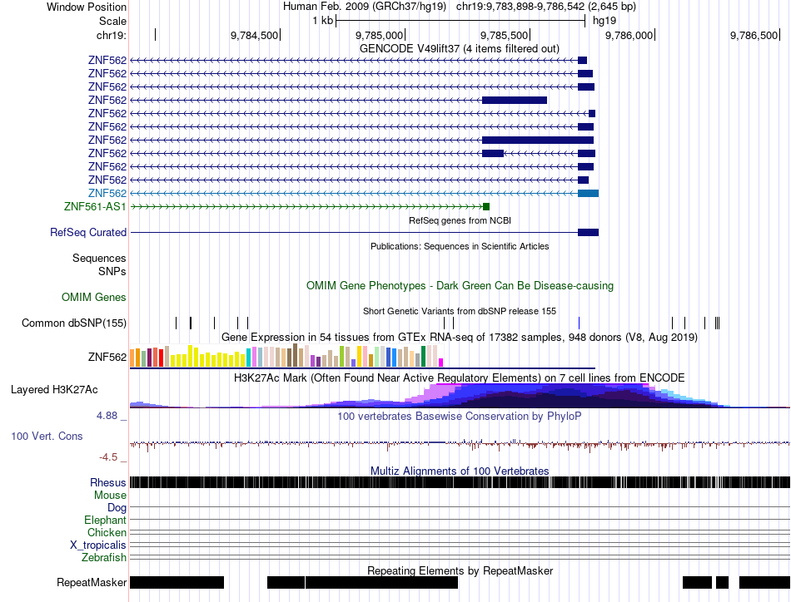Image resolution: width=791 pixels, height=602 pixels.
Task: Click the green ZNF561-AS1 exon block
Action: tap(486, 206)
